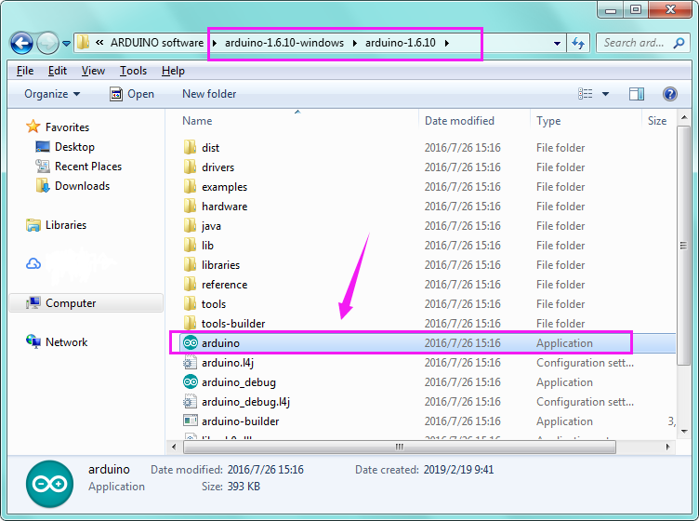Image resolution: width=699 pixels, height=521 pixels.
Task: Expand arrow after arduino-1.6.10 in path
Action: [x=447, y=44]
